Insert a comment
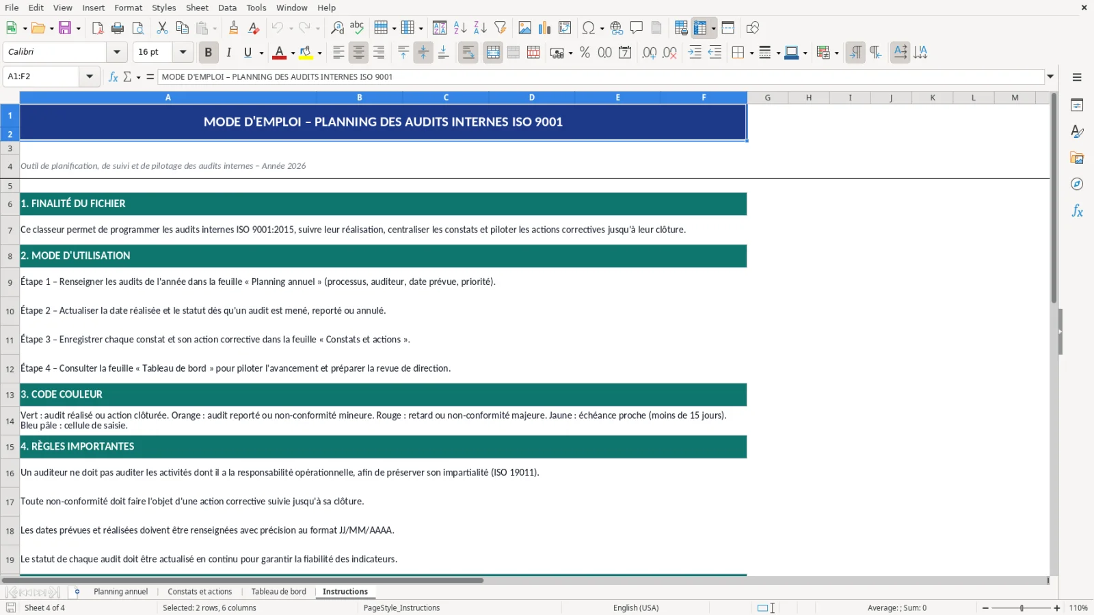Image resolution: width=1094 pixels, height=615 pixels. [637, 28]
